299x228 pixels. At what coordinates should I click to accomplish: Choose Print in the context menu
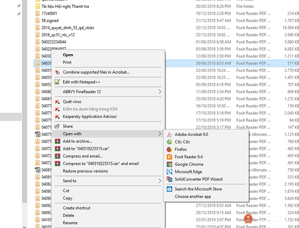click(108, 62)
